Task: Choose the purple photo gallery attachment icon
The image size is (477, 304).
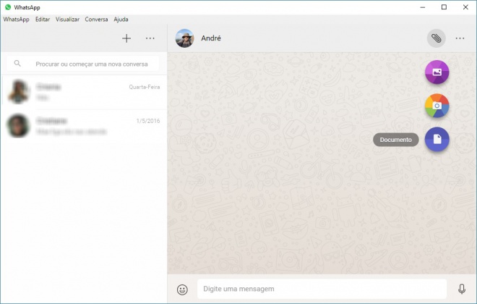Action: [437, 72]
